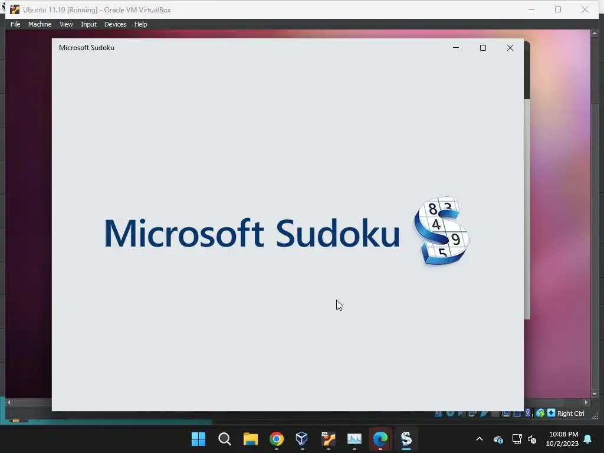604x453 pixels.
Task: Open the system monitor graph taskbar icon
Action: (x=354, y=439)
